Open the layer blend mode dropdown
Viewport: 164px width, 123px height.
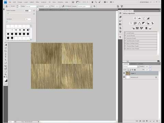tap(131, 66)
